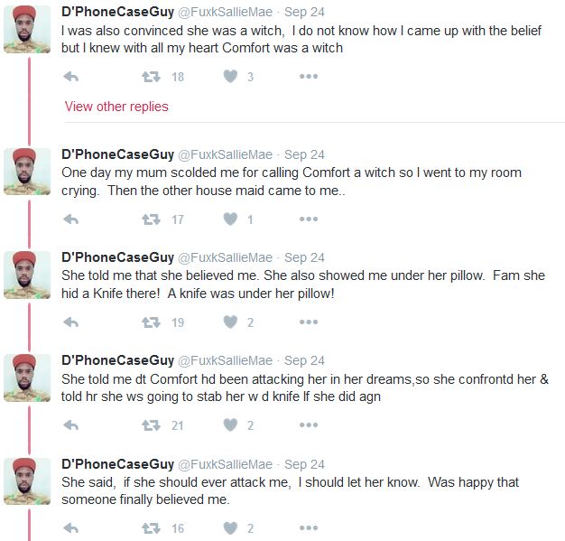The image size is (565, 541).
Task: Retweet the tweet with 19 retweets
Action: pos(152,322)
